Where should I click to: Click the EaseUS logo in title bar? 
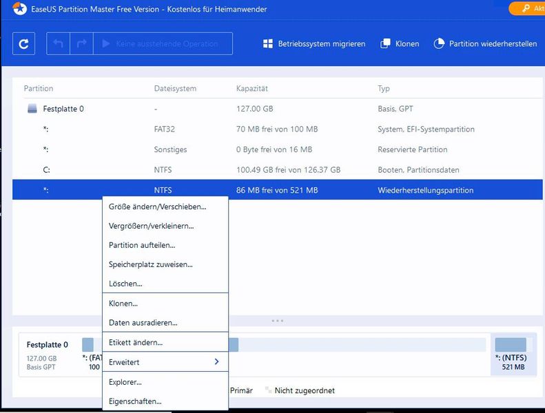click(20, 9)
